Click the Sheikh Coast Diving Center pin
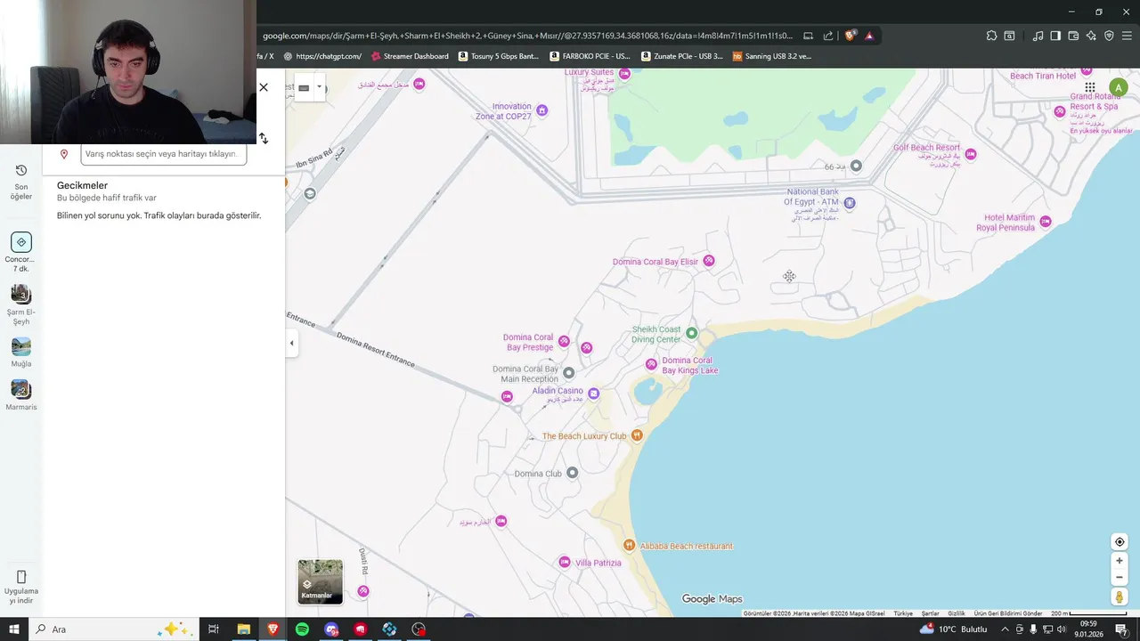Screen dimensions: 1140x641 (x=691, y=333)
